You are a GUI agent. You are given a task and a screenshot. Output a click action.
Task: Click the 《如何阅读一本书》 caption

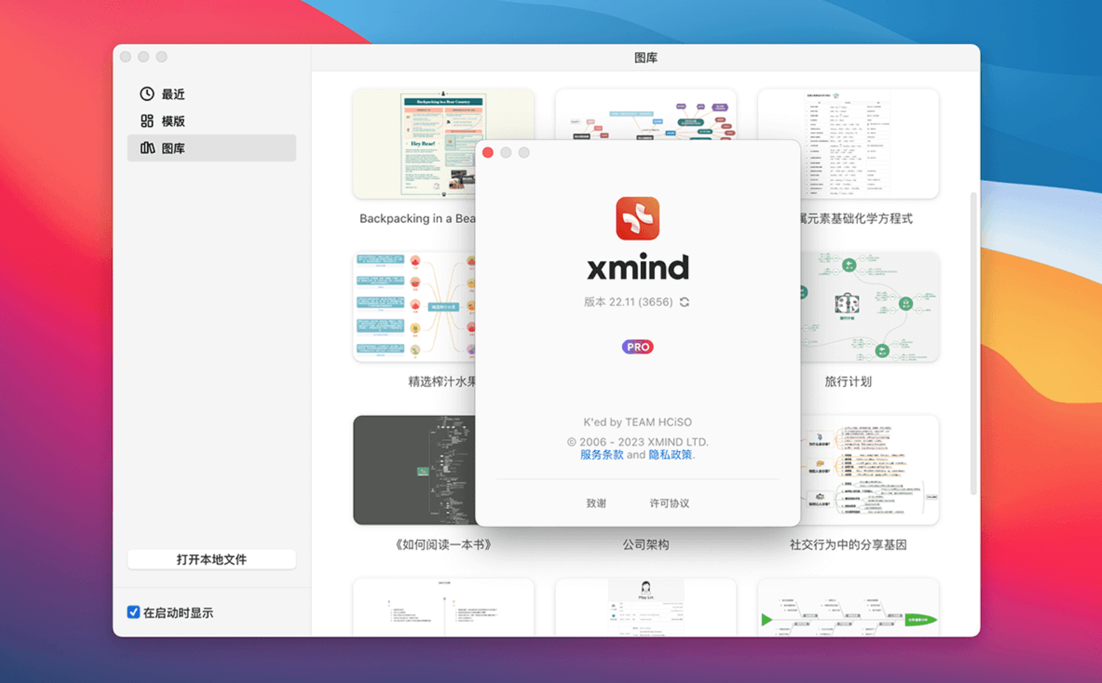coord(443,545)
